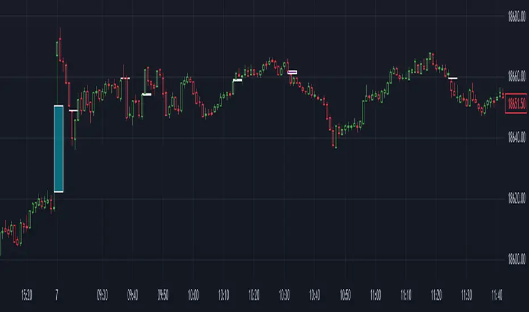Select the 09:40 time label
Viewport: 529px width, 312px height.
132,295
